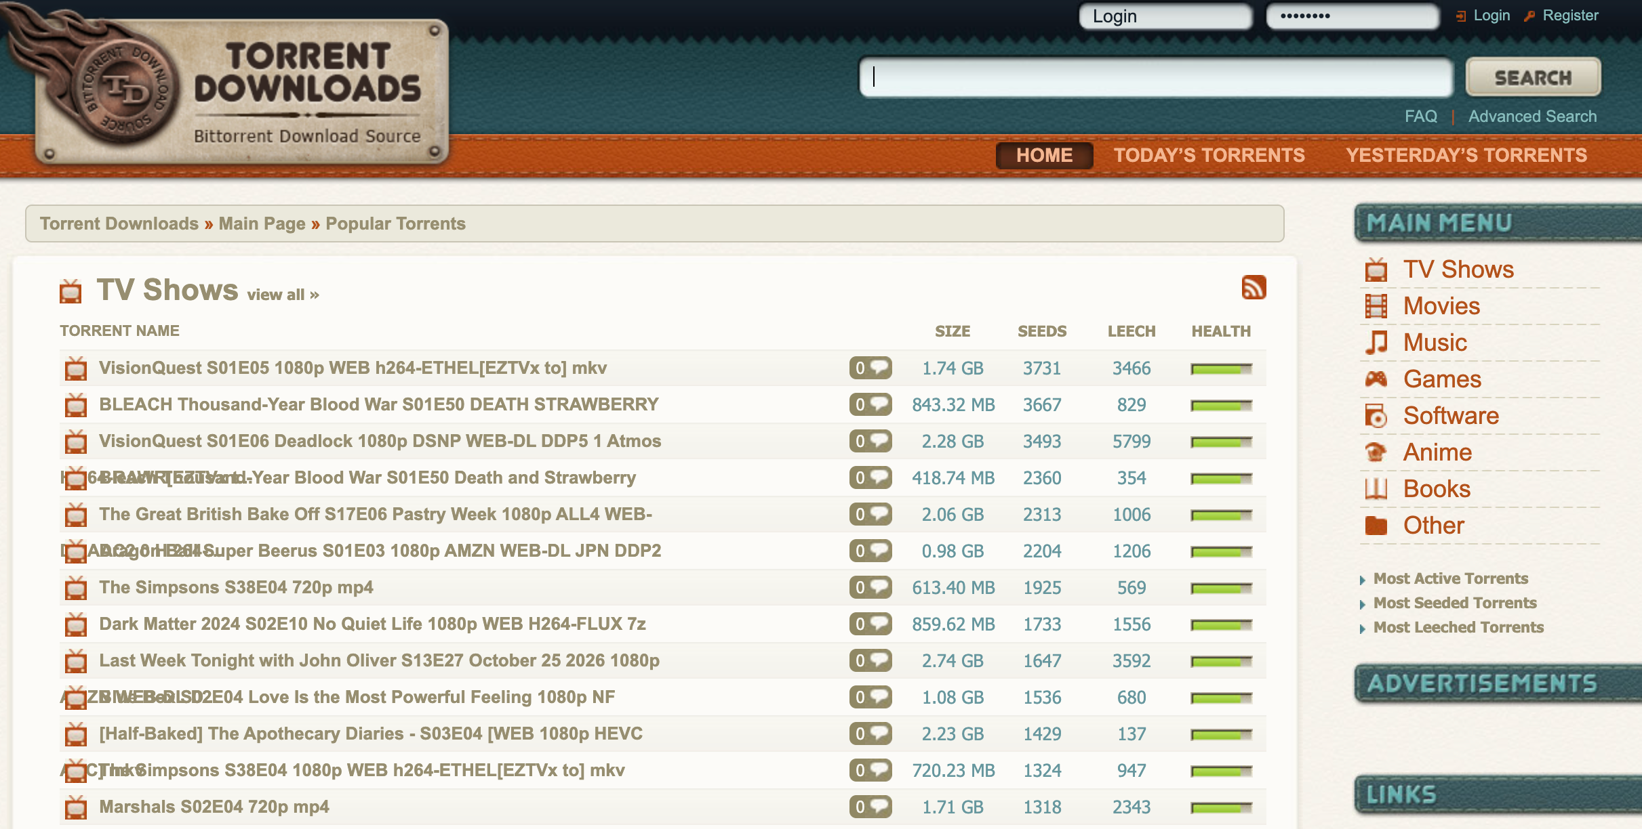Click Main Page in the breadcrumb
Screen dimensions: 1642x829
[262, 224]
